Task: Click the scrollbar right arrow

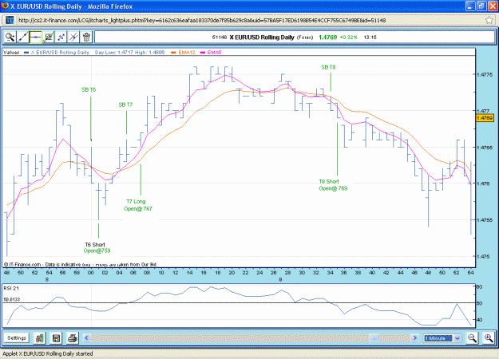Action: pyautogui.click(x=414, y=337)
